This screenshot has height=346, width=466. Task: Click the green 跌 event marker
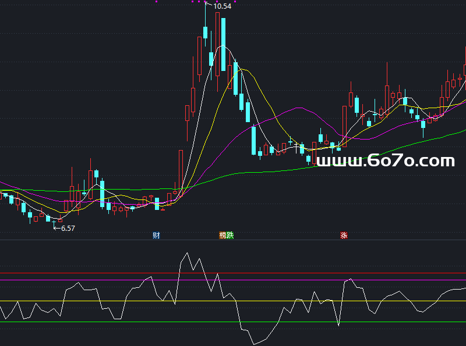pos(230,236)
